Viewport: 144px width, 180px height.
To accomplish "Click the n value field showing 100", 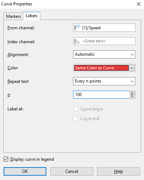I will point(101,95).
